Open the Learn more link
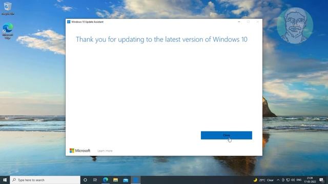Image resolution: width=328 pixels, height=184 pixels. (105, 151)
